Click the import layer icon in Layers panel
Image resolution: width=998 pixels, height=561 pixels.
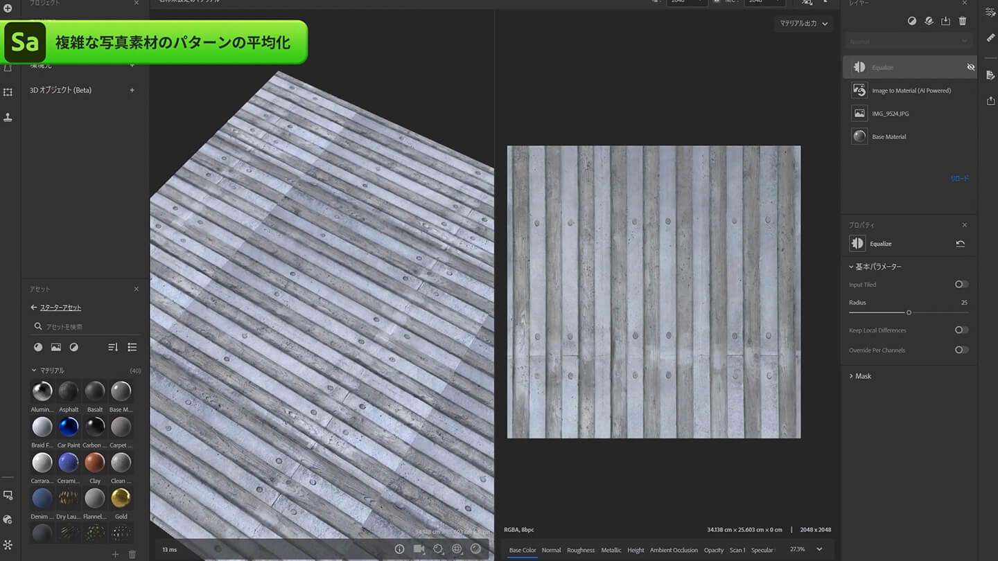point(946,21)
